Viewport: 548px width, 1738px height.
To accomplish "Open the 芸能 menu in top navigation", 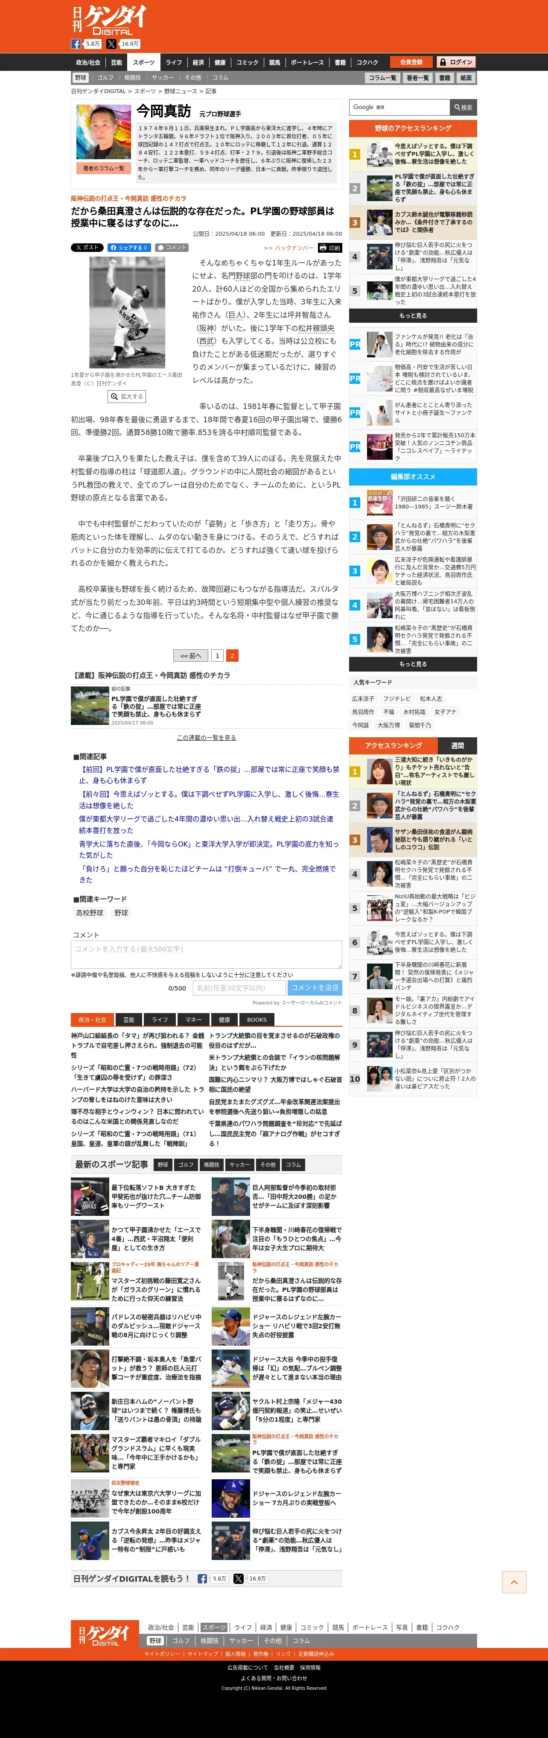I will tap(117, 62).
